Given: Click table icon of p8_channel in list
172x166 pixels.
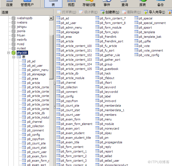Looking at the screenshot, I should [x=58, y=82].
